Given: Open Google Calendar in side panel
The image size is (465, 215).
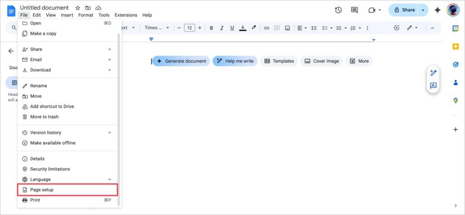Looking at the screenshot, I should (456, 29).
